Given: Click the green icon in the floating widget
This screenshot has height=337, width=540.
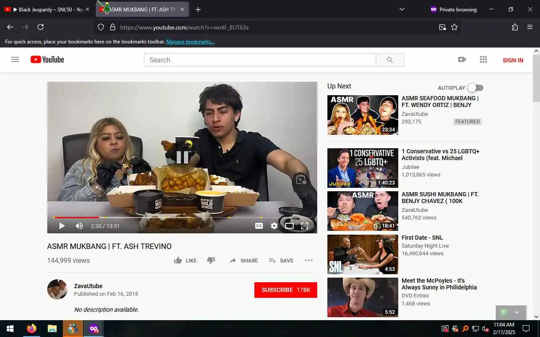Looking at the screenshot, I should coord(503,312).
